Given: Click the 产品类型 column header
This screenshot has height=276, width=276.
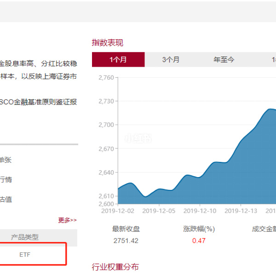Looking at the screenshot, I should (25, 237).
